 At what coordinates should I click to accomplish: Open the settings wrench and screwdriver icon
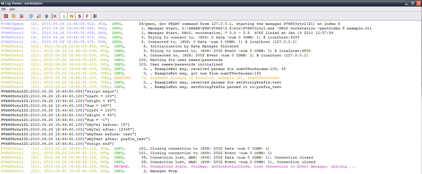(22, 16)
